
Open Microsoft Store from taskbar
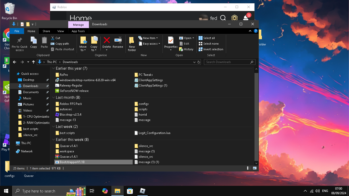[130, 191]
